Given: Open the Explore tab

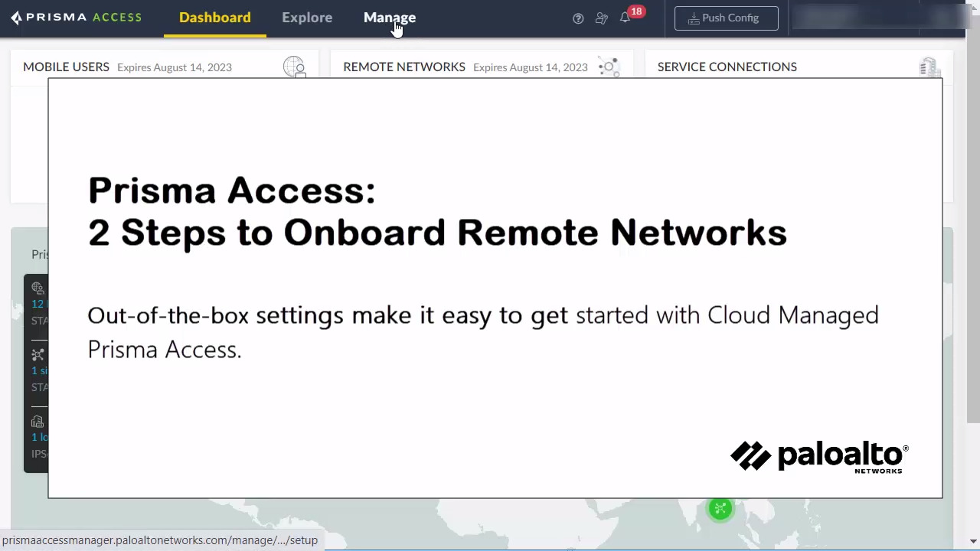Looking at the screenshot, I should 307,18.
